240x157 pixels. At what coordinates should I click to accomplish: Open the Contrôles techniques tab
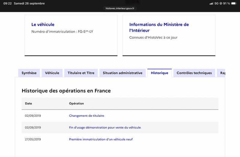pos(194,73)
